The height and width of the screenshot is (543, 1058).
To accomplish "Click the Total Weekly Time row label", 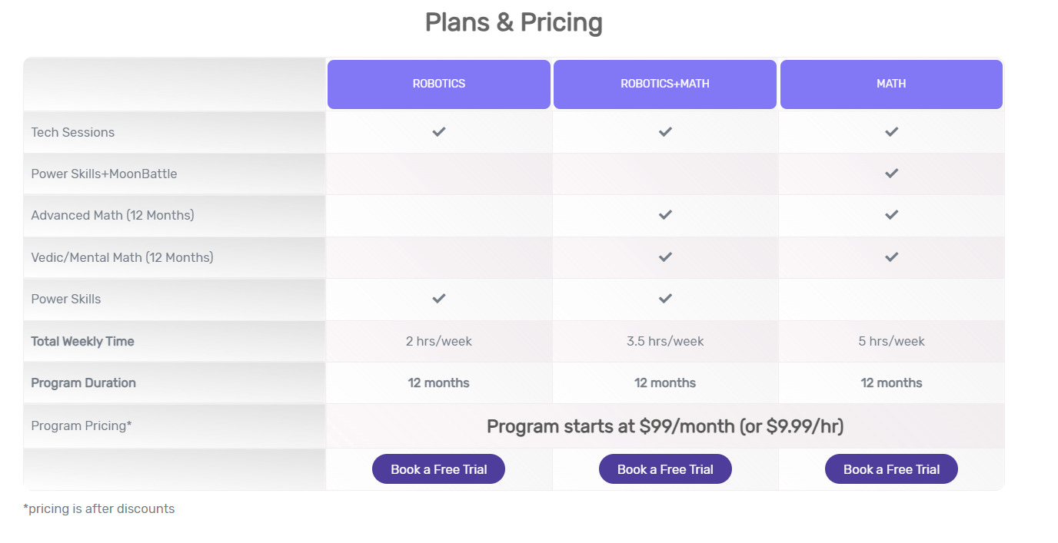I will (x=82, y=342).
